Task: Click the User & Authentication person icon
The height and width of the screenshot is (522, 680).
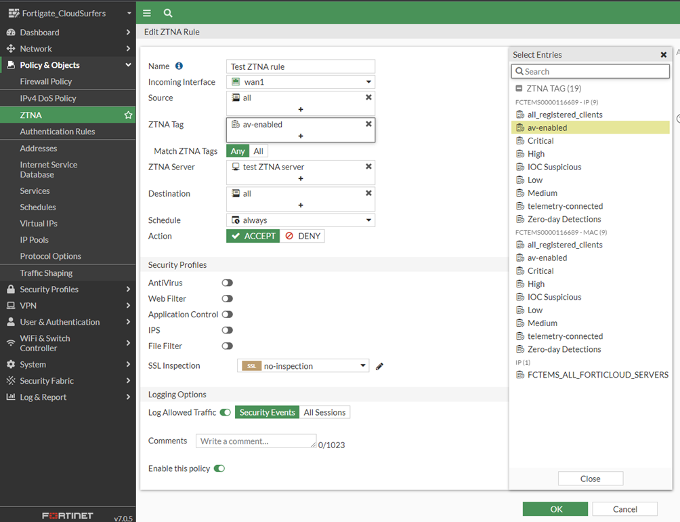Action: [11, 321]
